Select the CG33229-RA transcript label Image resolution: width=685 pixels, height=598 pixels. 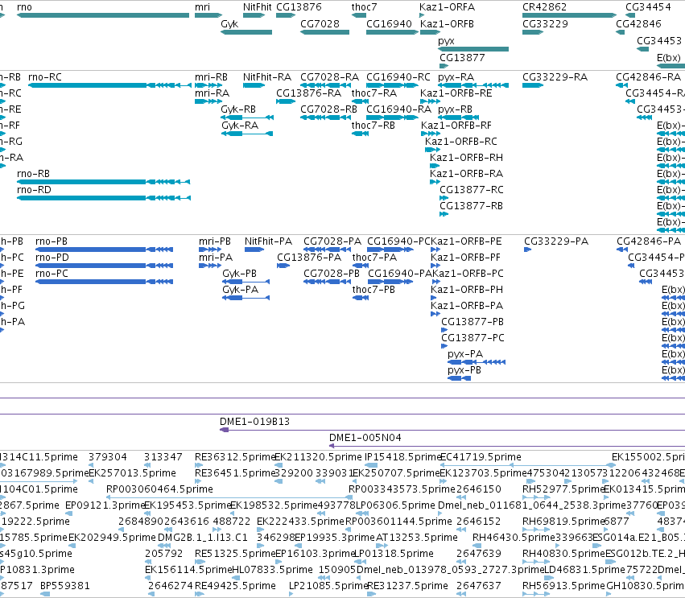click(555, 77)
